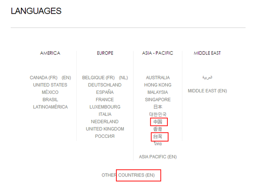Select 日本 language option
The height and width of the screenshot is (184, 261).
(158, 107)
